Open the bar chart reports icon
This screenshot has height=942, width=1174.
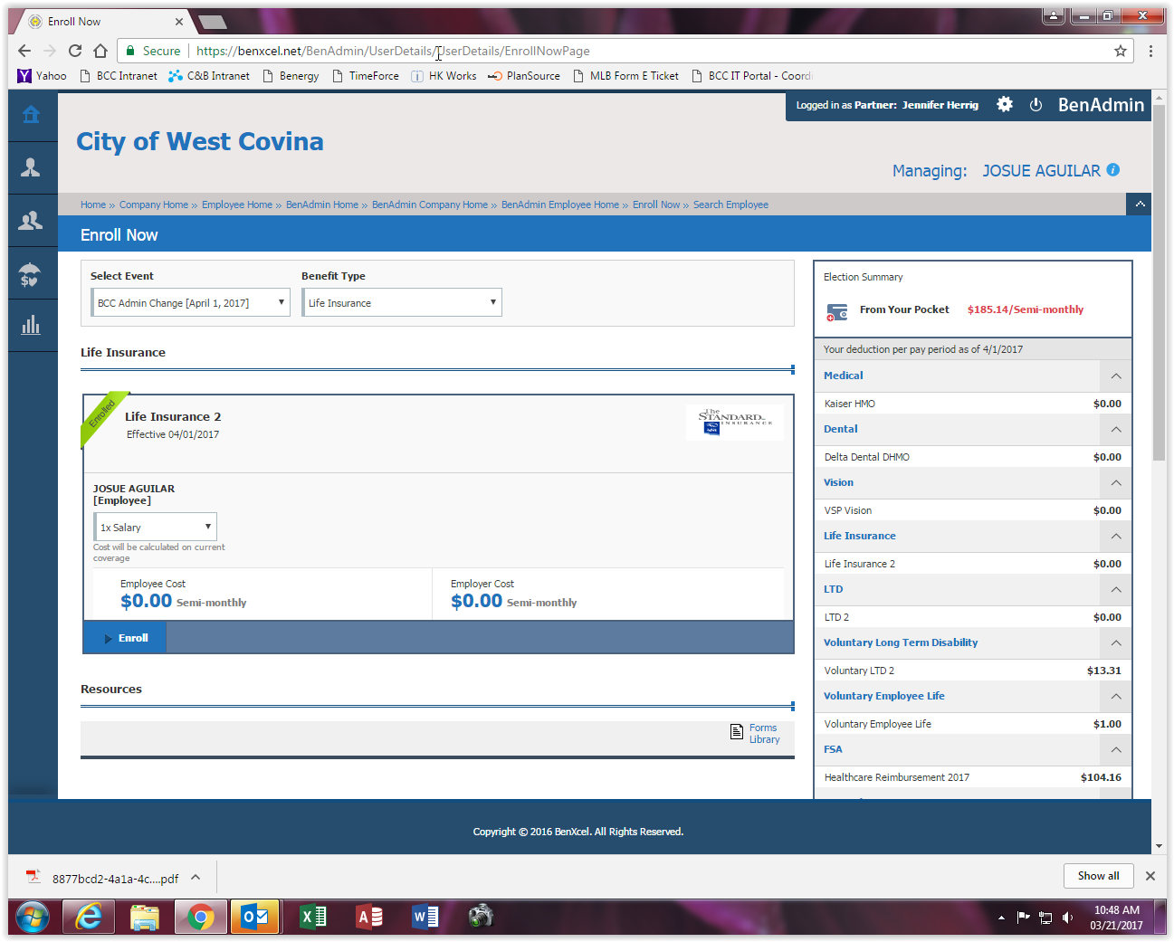point(31,325)
